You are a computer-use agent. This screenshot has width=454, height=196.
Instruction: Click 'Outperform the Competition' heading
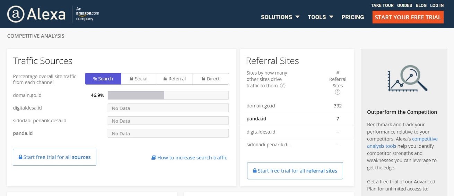click(402, 112)
